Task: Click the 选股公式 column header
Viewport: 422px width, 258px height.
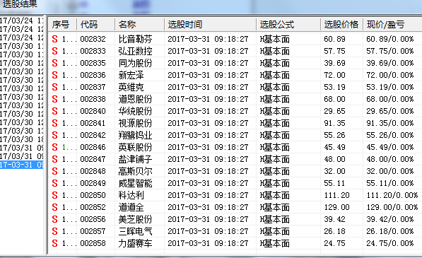Action: tap(288, 25)
